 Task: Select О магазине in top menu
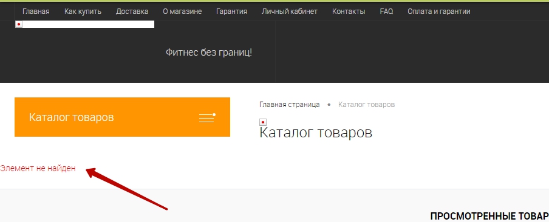coord(182,11)
